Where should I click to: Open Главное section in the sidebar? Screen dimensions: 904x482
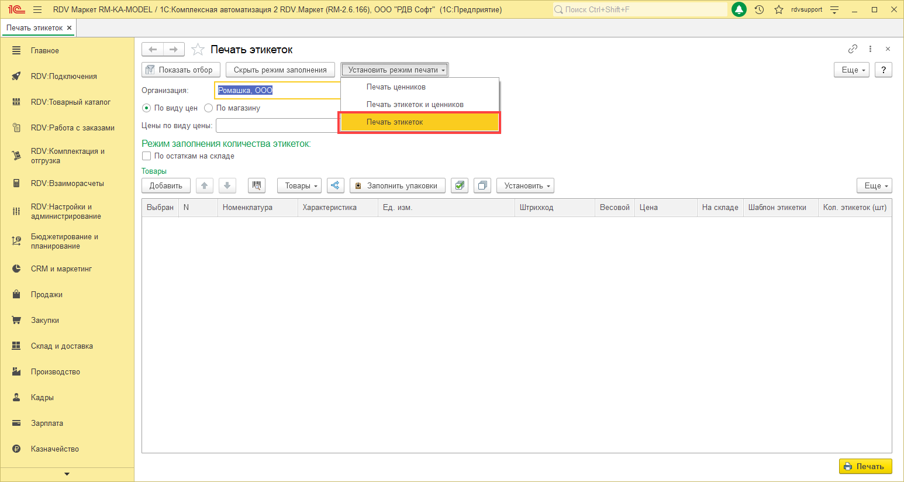pyautogui.click(x=45, y=51)
